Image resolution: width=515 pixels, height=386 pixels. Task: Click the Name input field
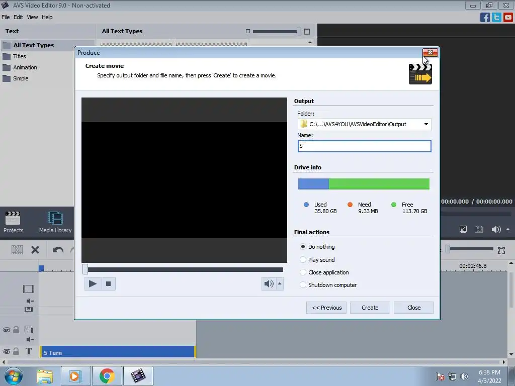364,146
